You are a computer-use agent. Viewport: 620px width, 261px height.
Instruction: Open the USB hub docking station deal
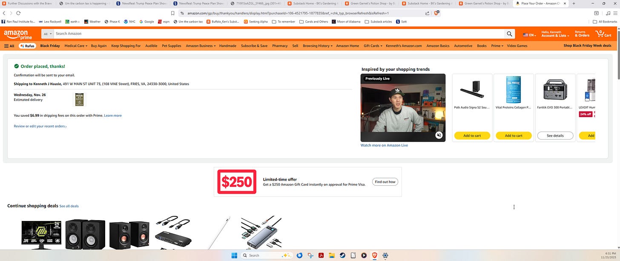pos(173,233)
